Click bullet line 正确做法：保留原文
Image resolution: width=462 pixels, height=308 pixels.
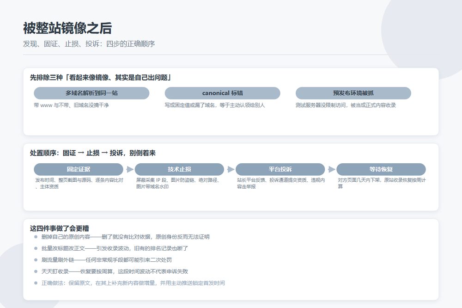(133, 283)
